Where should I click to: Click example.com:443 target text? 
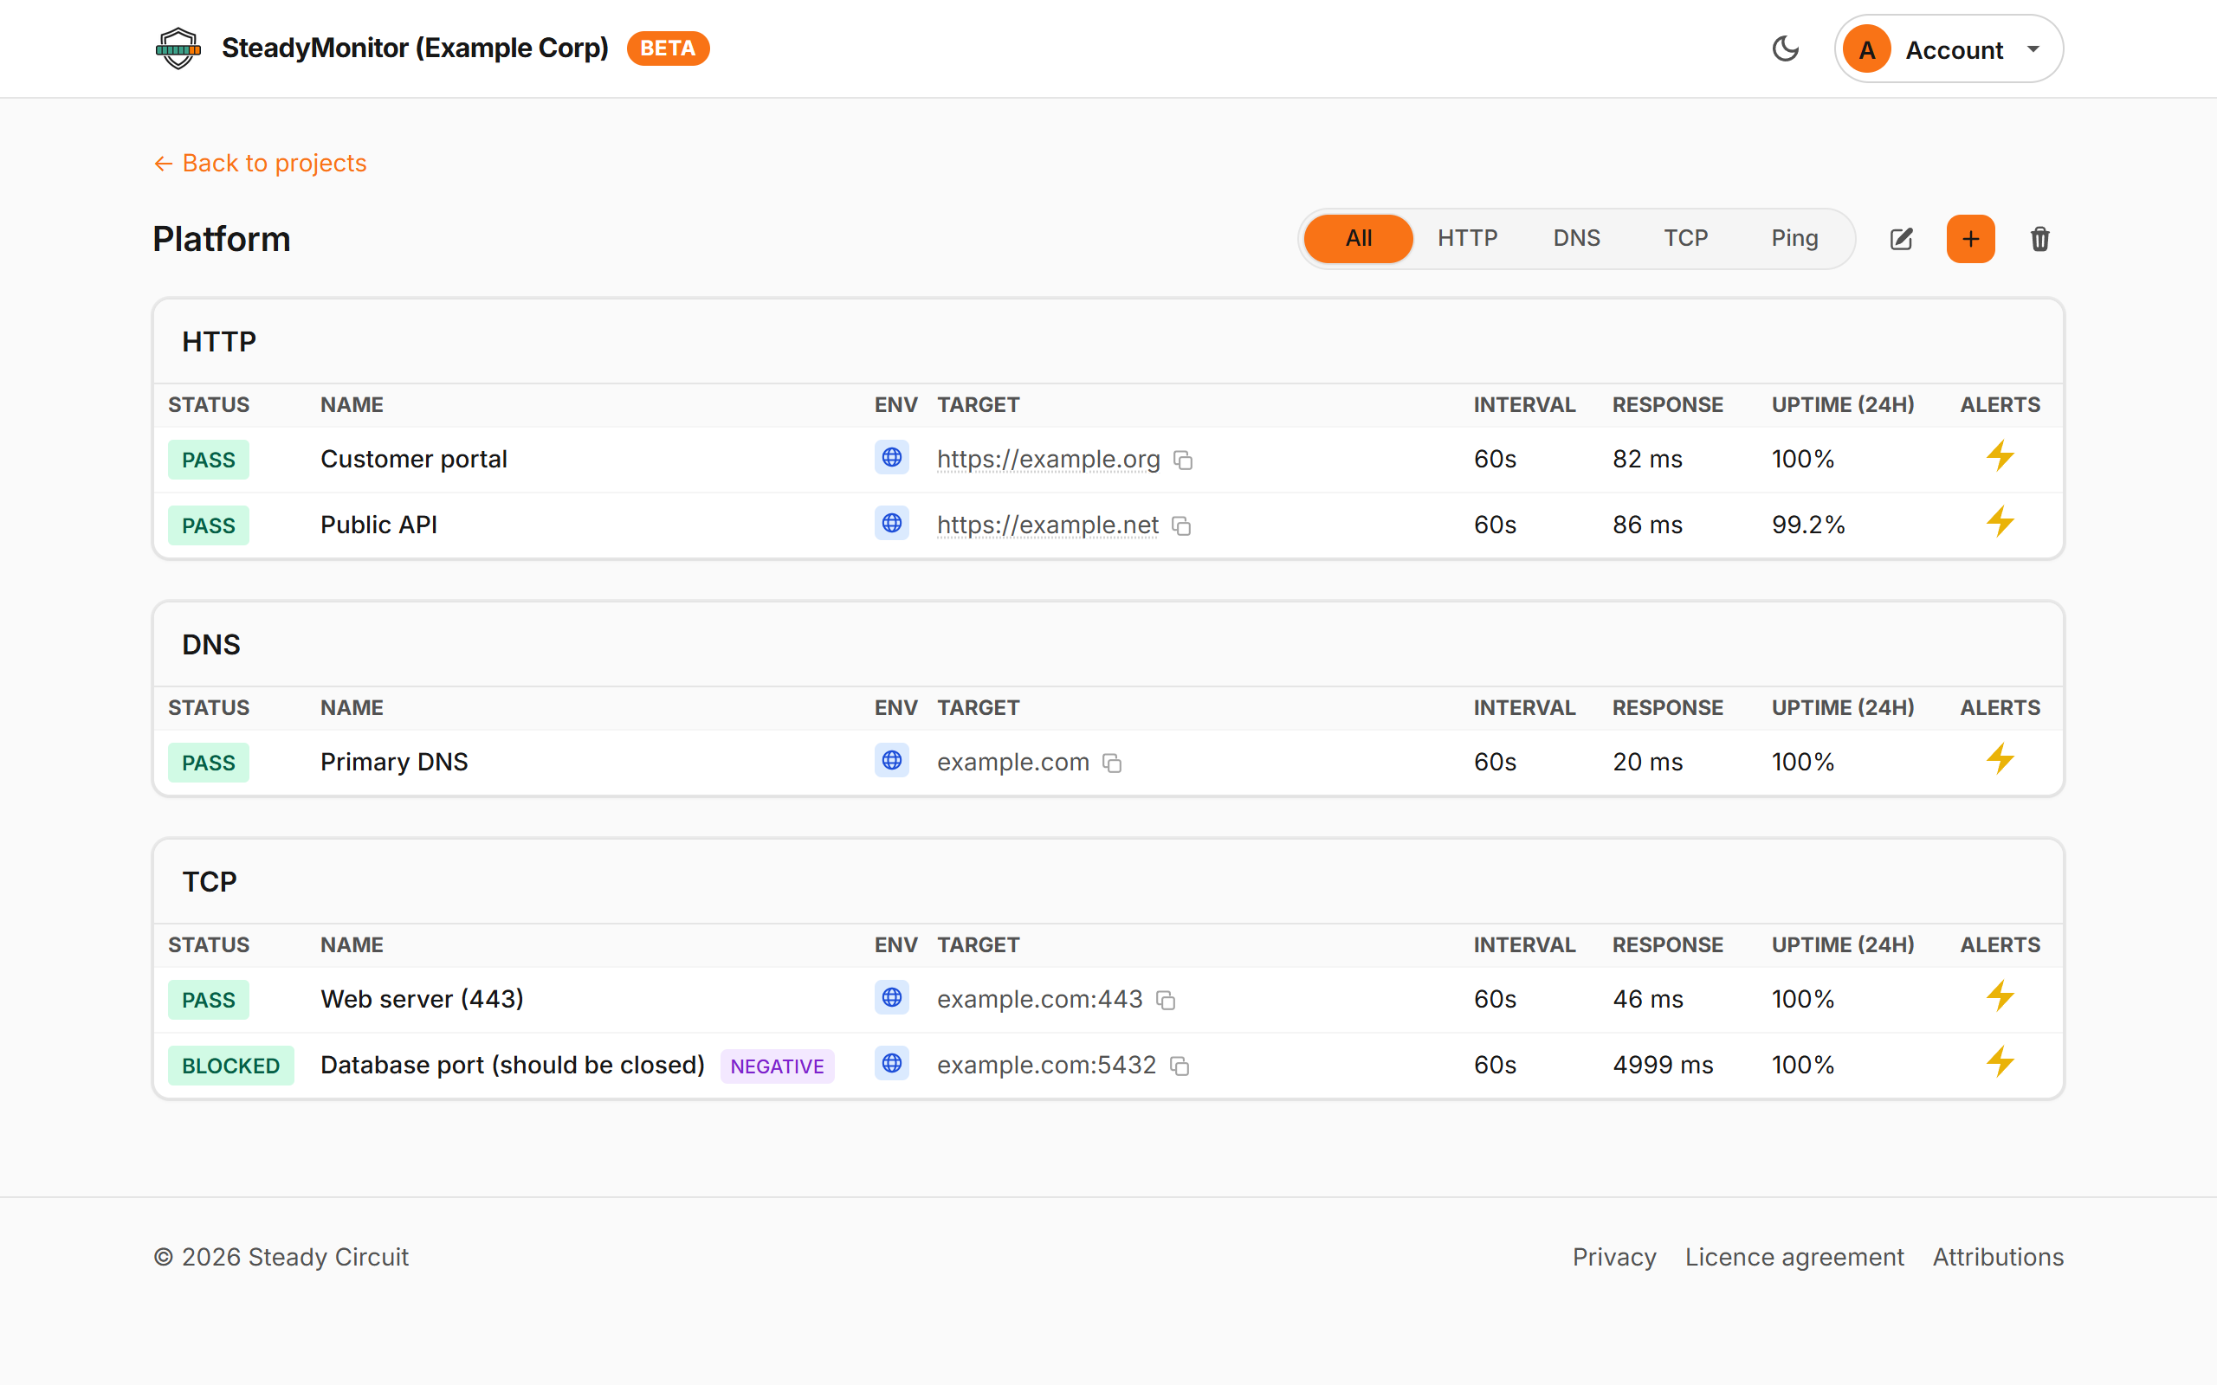(1040, 999)
